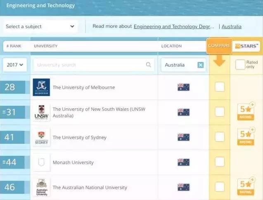
Task: Click Australian flag in Monash row
Action: tap(183, 162)
